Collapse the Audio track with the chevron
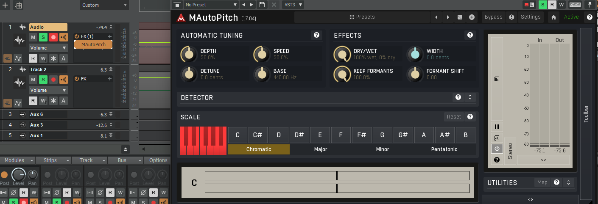This screenshot has height=204, width=598. [x=111, y=27]
